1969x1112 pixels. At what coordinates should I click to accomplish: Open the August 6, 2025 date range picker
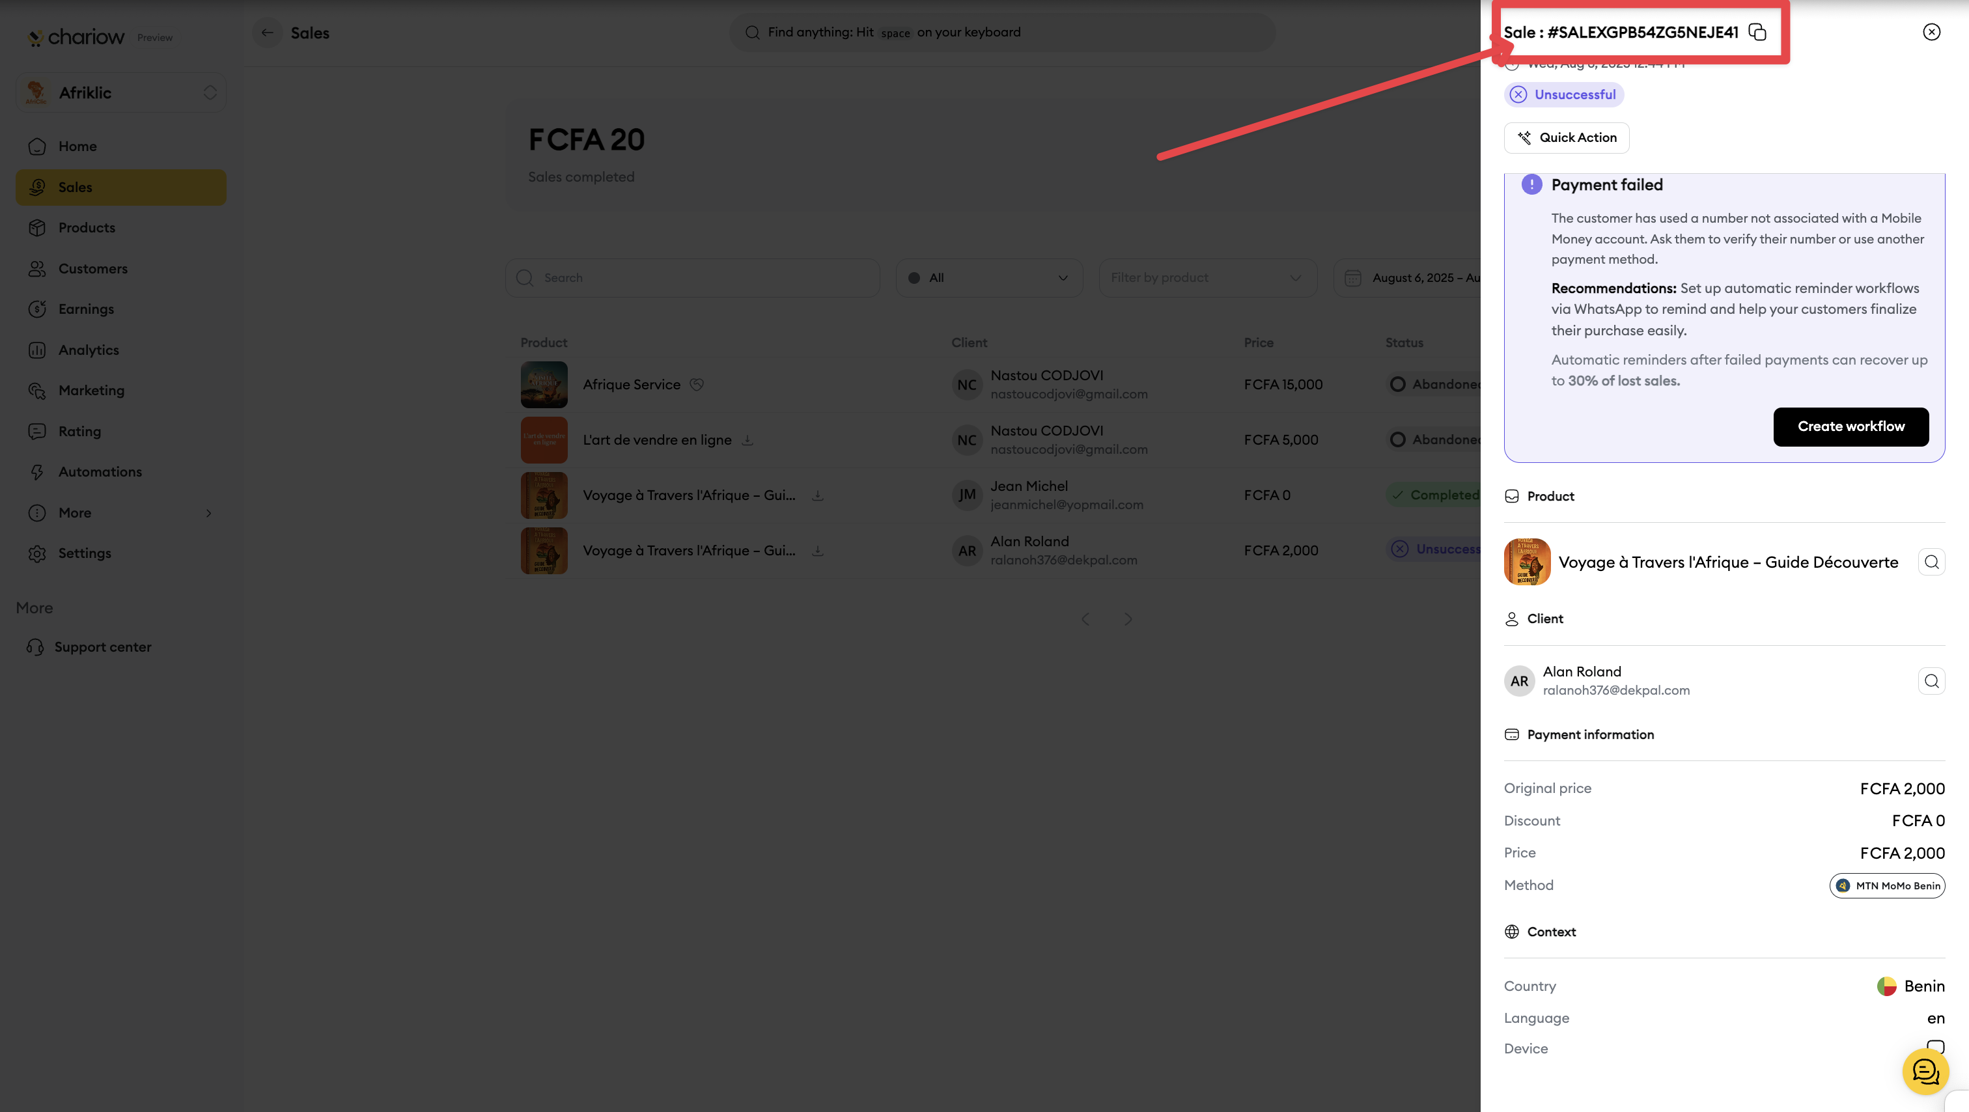coord(1407,277)
